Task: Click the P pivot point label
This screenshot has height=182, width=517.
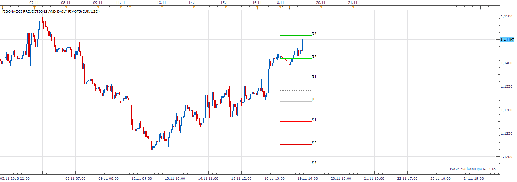Action: pos(313,100)
